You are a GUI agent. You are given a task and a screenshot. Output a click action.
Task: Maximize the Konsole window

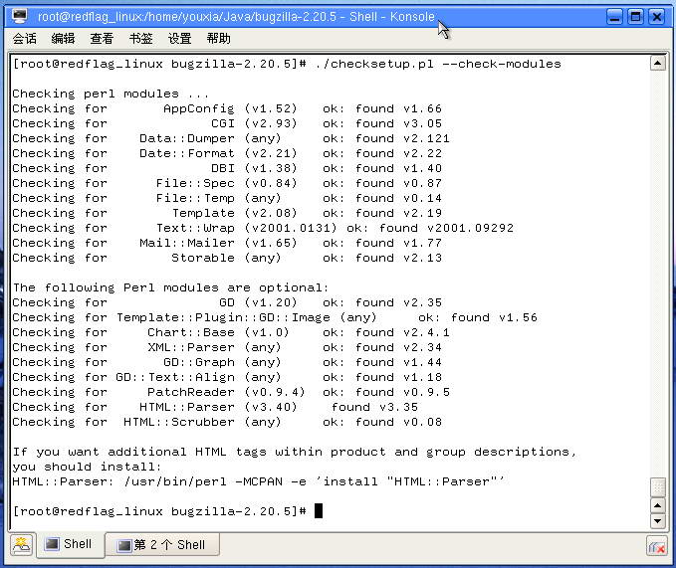coord(635,17)
